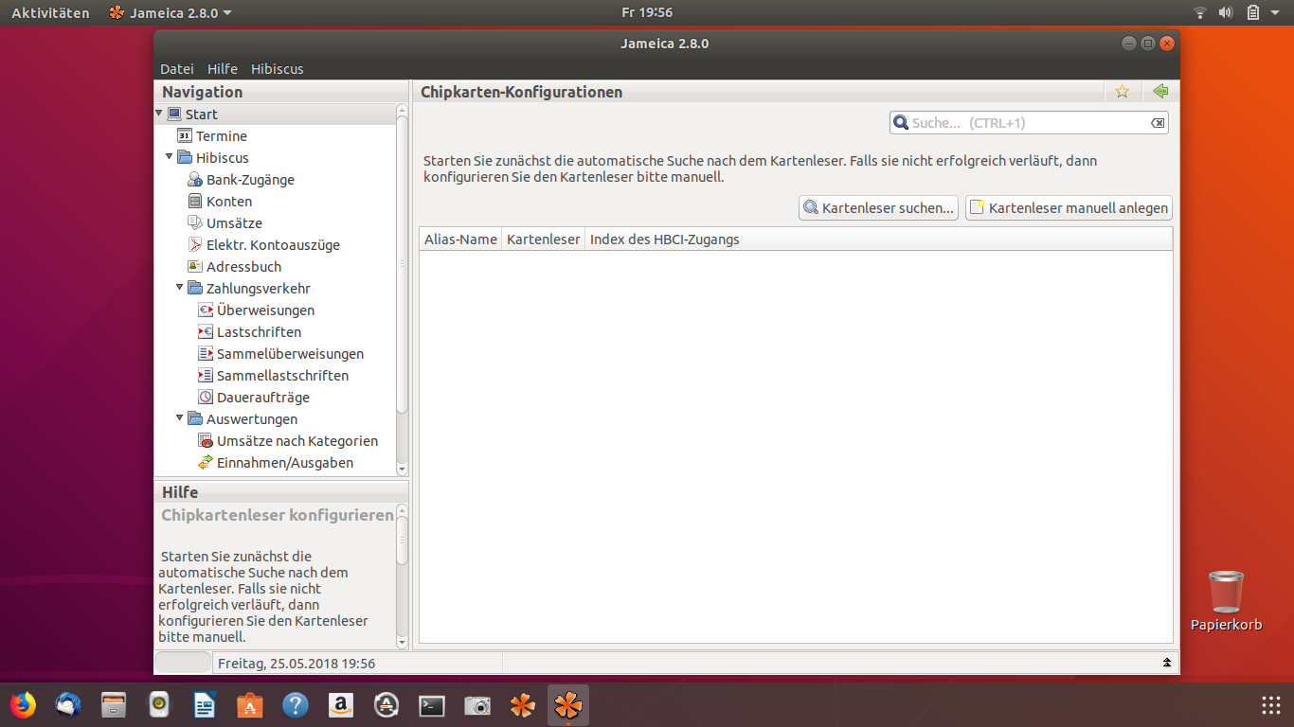
Task: Open the Adressbuch icon entry
Action: tap(195, 267)
